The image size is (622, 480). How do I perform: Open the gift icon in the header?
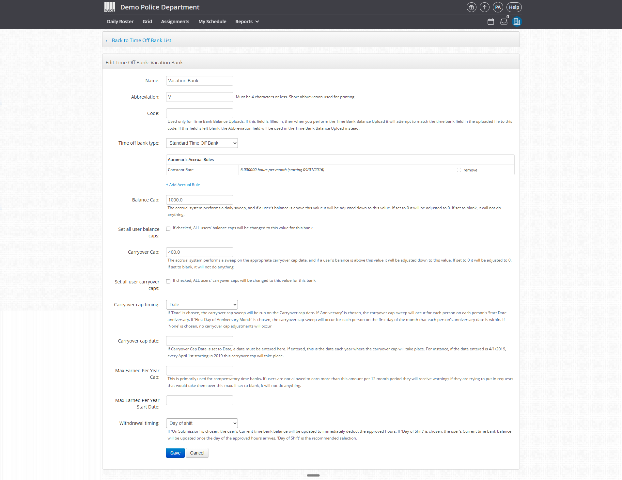(x=472, y=7)
